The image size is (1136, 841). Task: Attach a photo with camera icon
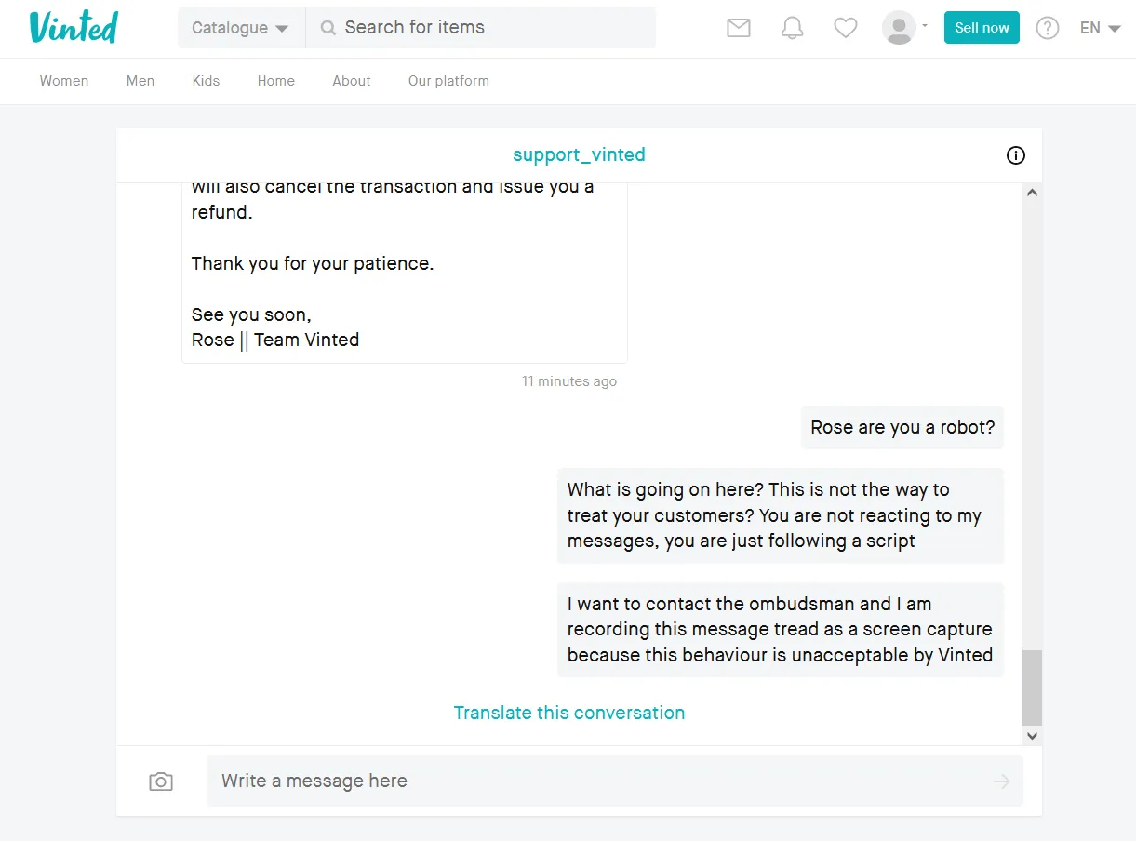coord(161,781)
